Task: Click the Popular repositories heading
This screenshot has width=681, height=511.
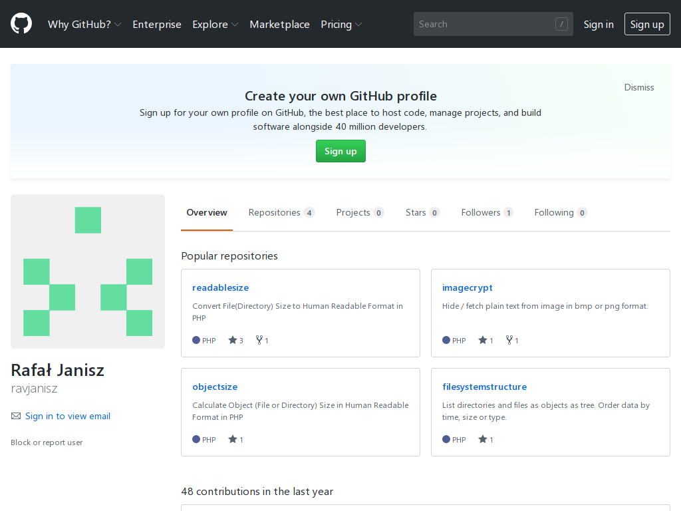Action: pyautogui.click(x=229, y=256)
